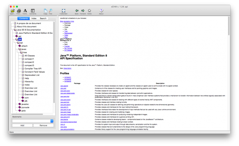Enter Fullscreen mode from toolbar
This screenshot has width=239, height=146.
click(64, 11)
